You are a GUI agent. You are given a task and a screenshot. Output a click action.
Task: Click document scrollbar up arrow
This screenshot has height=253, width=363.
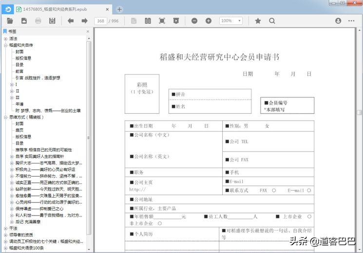pyautogui.click(x=359, y=30)
